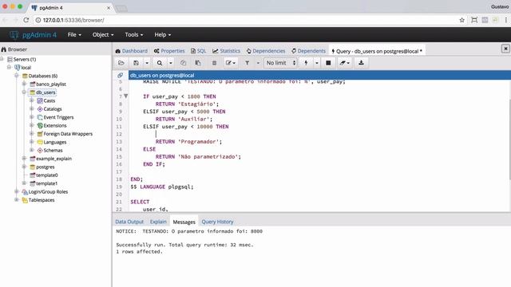Click the Find magnifier icon
Screen dimensions: 511x287
(160, 63)
